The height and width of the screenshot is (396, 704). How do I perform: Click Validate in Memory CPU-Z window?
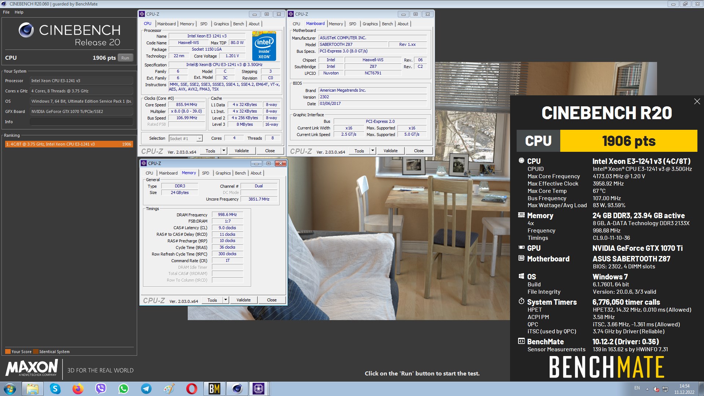coord(243,300)
